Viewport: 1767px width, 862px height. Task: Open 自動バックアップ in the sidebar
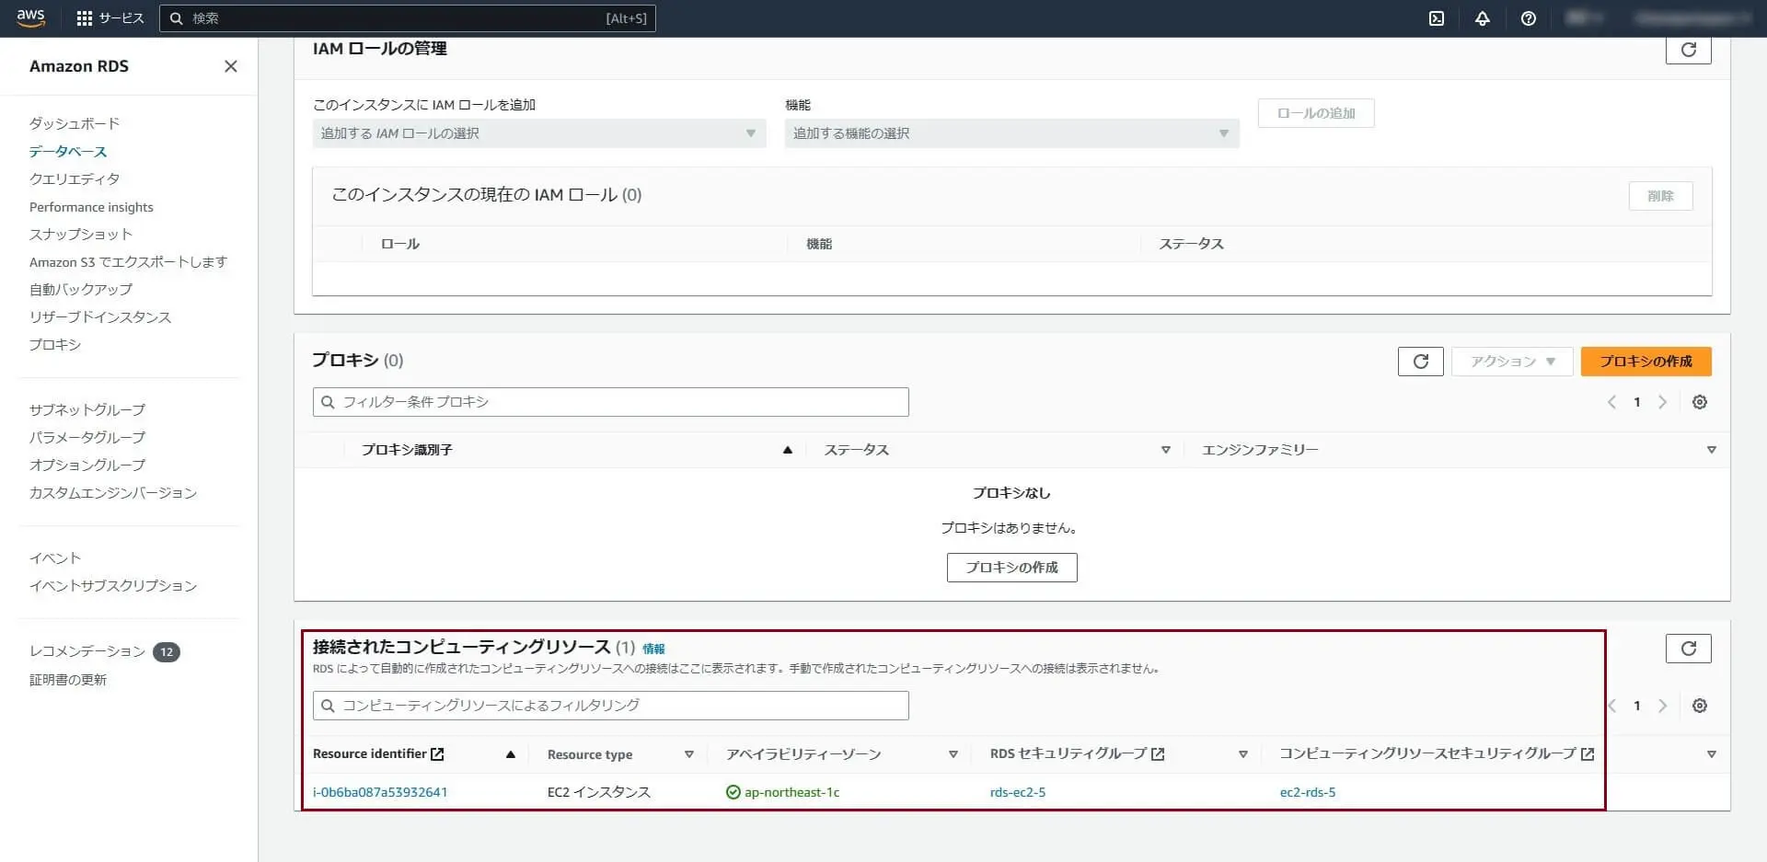(81, 289)
